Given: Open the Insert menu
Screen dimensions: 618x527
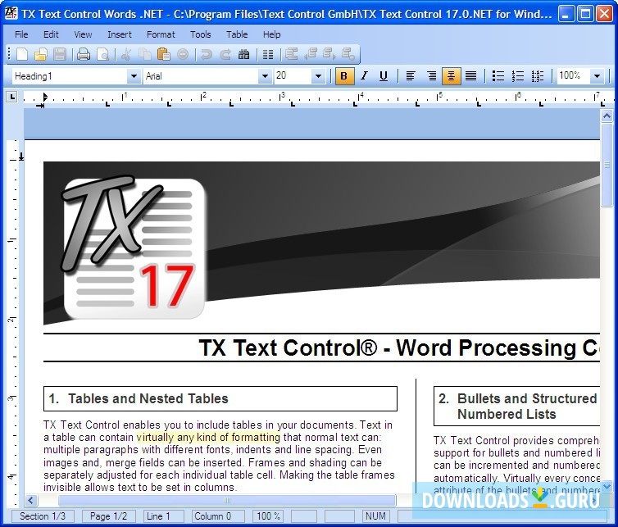Looking at the screenshot, I should tap(120, 34).
